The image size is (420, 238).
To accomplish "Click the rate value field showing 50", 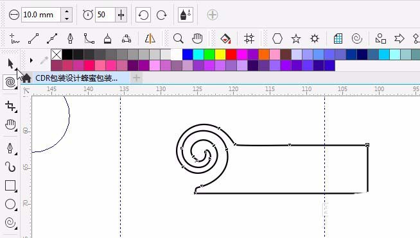I will (x=105, y=15).
